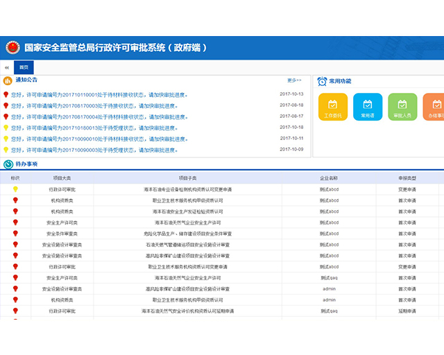The height and width of the screenshot is (355, 444).
Task: Switch to the 首页 tab
Action: 24,68
